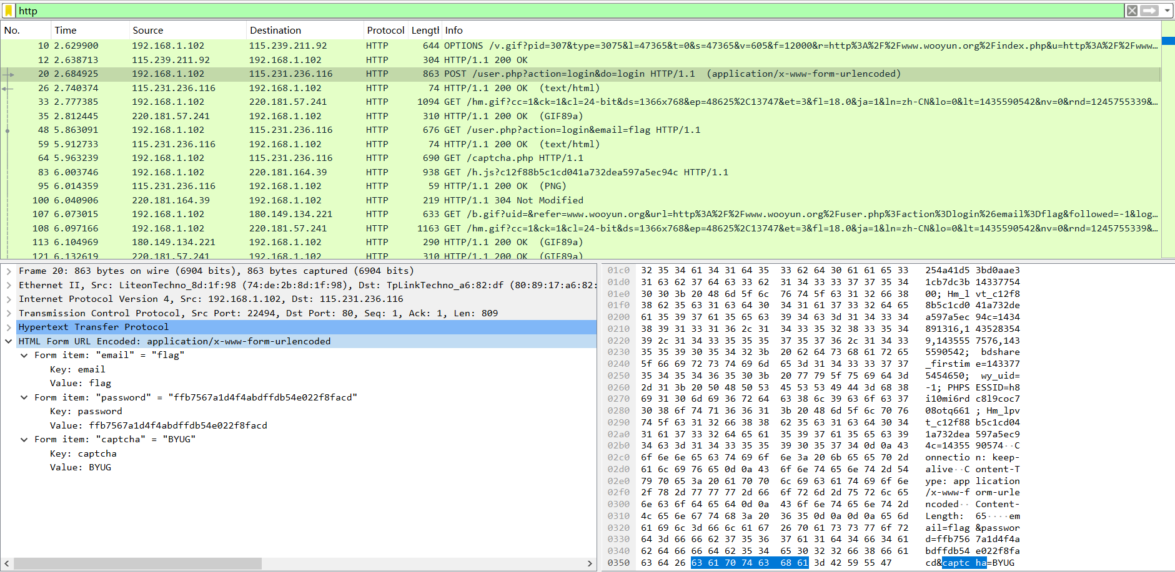
Task: Click into the http filter field
Action: tap(568, 11)
